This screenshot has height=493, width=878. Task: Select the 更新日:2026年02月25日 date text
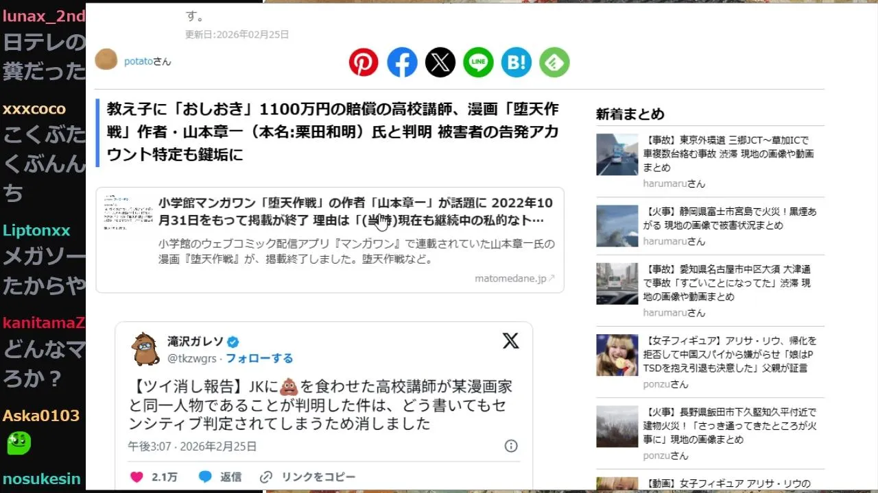[237, 34]
